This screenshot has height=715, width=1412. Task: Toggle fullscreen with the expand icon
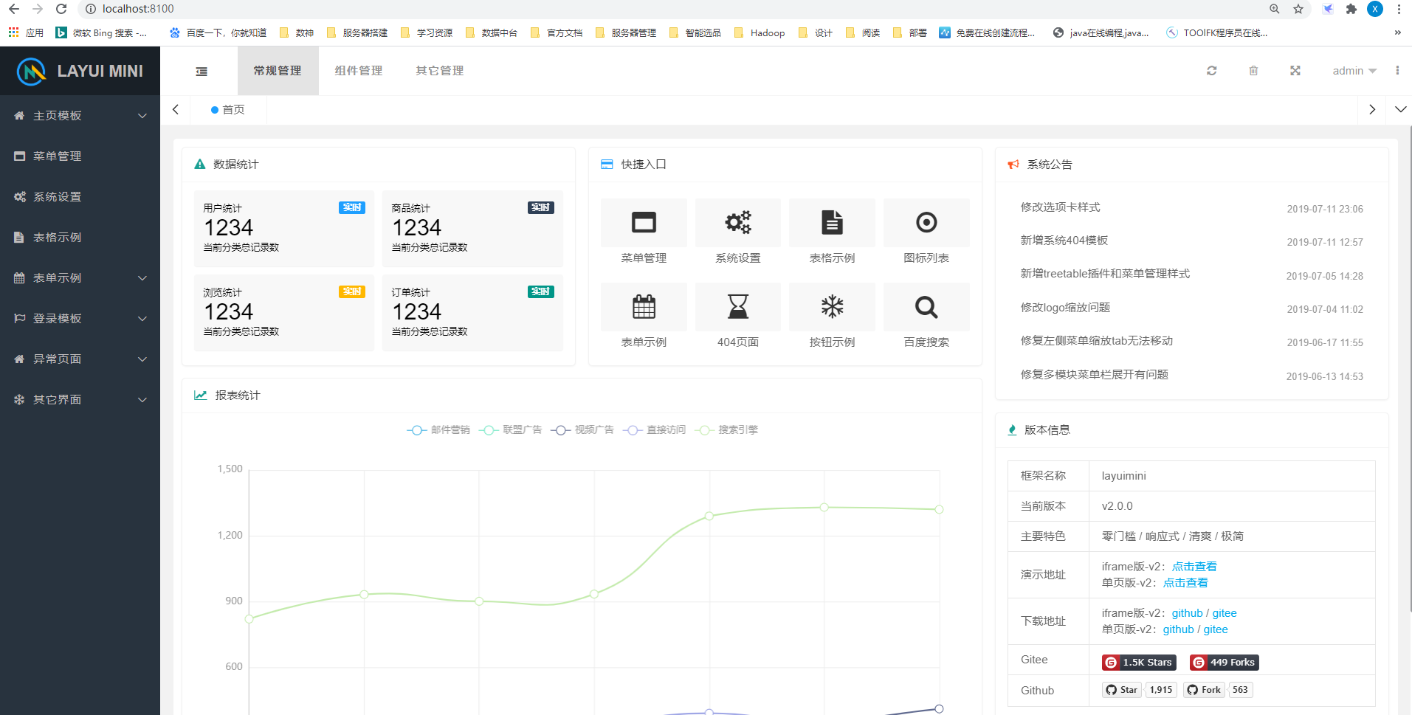[1295, 71]
